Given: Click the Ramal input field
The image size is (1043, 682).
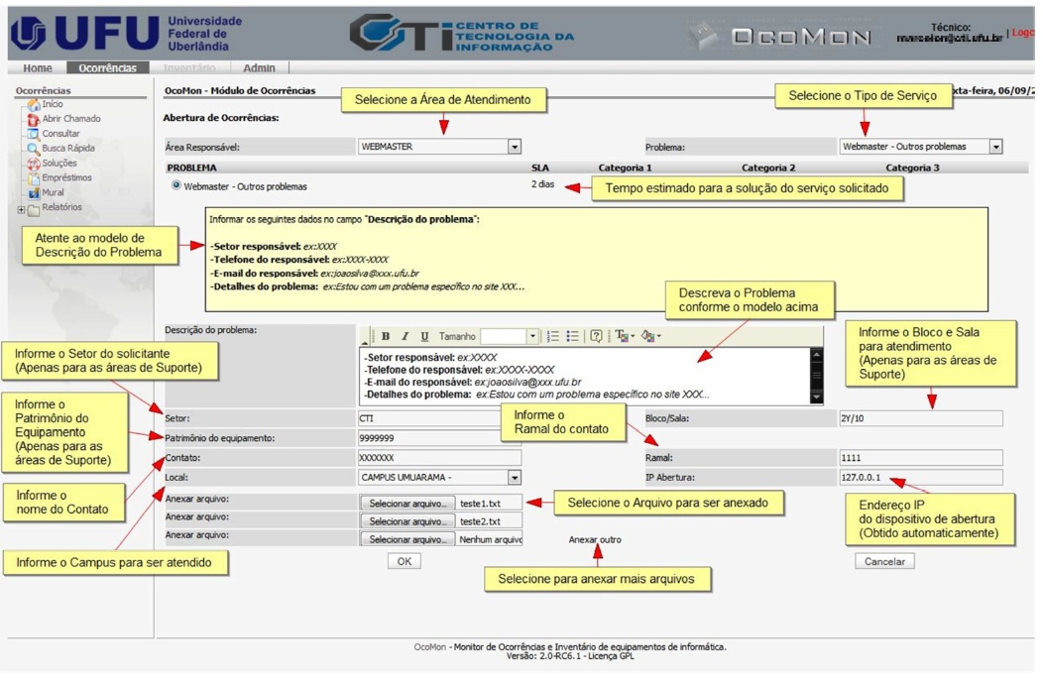Looking at the screenshot, I should (920, 458).
